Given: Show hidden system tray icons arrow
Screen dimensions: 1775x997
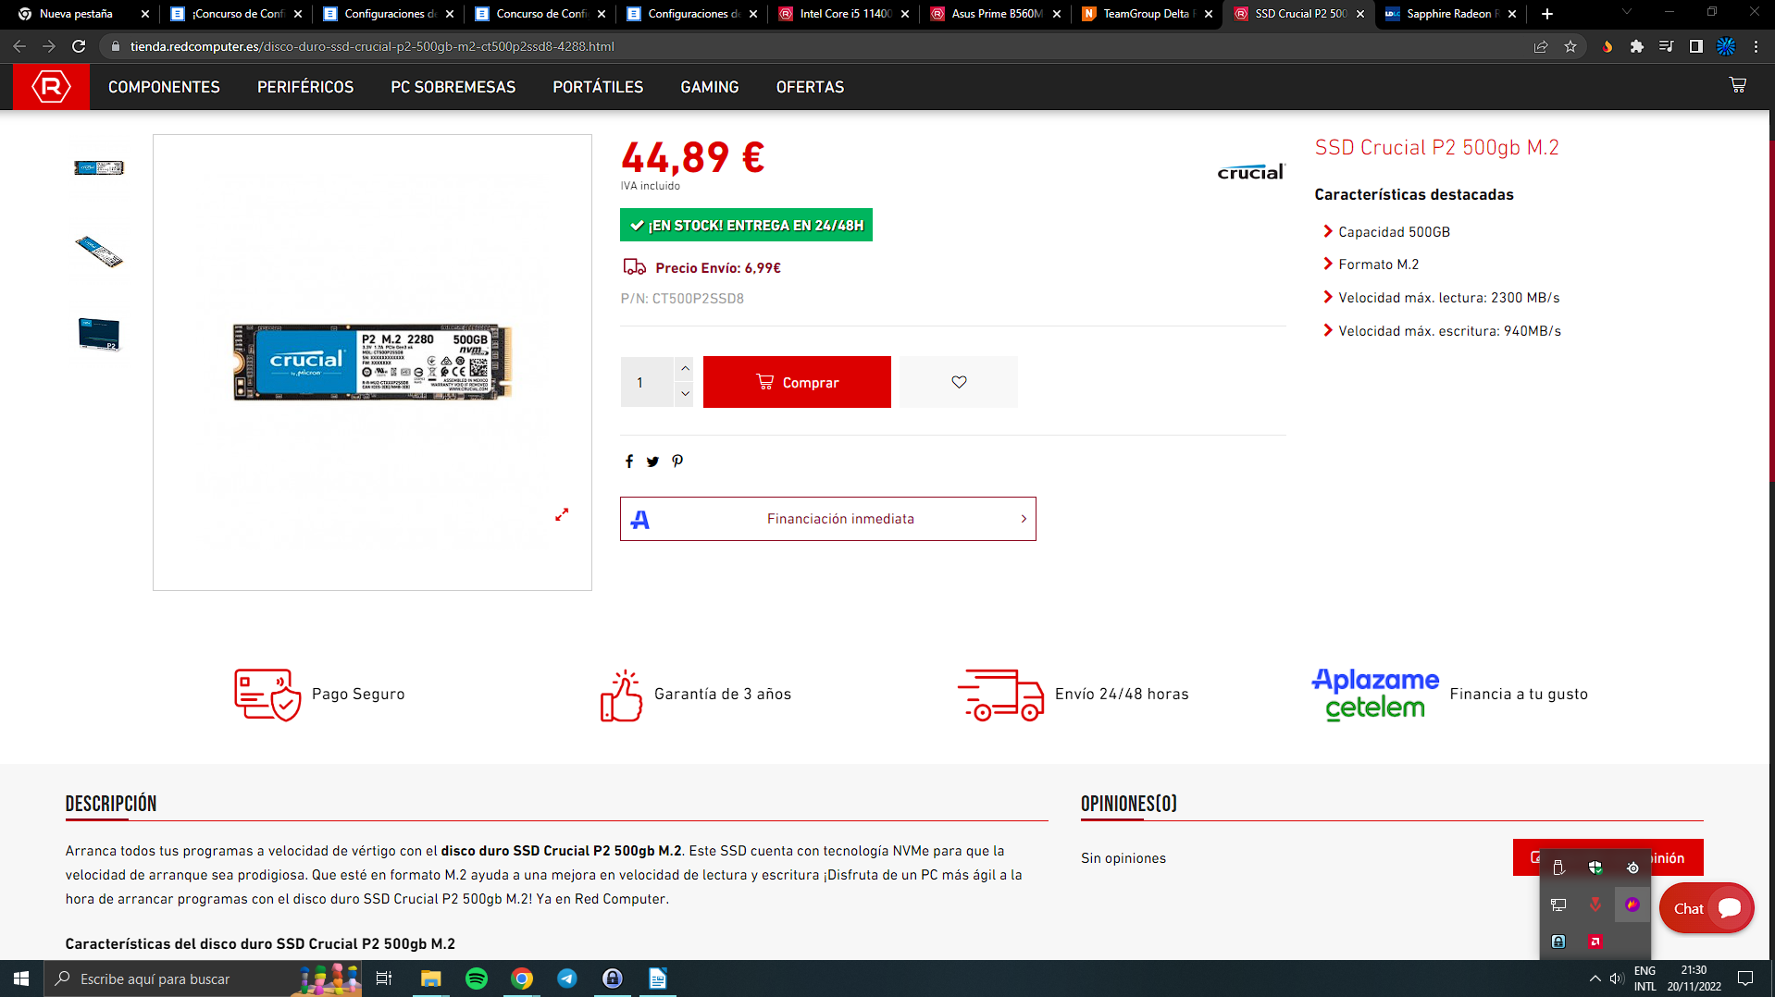Looking at the screenshot, I should pyautogui.click(x=1595, y=979).
